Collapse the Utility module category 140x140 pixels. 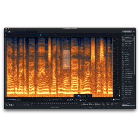coord(133,97)
